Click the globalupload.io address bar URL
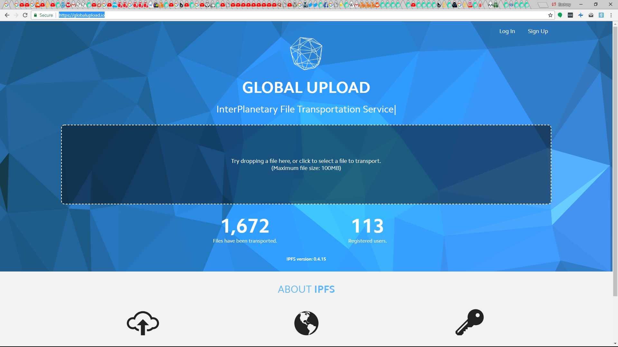 click(82, 15)
